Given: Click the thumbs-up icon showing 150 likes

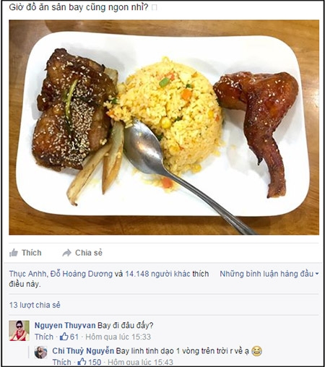Looking at the screenshot, I should tap(82, 362).
